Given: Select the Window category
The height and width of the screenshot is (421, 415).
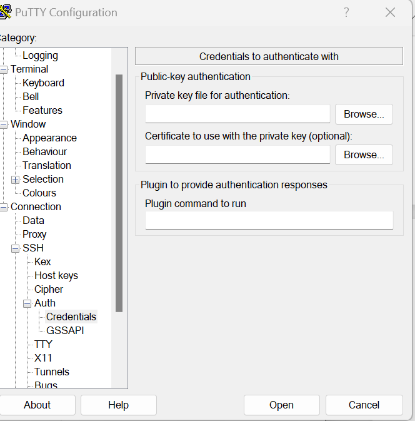Looking at the screenshot, I should tap(28, 124).
